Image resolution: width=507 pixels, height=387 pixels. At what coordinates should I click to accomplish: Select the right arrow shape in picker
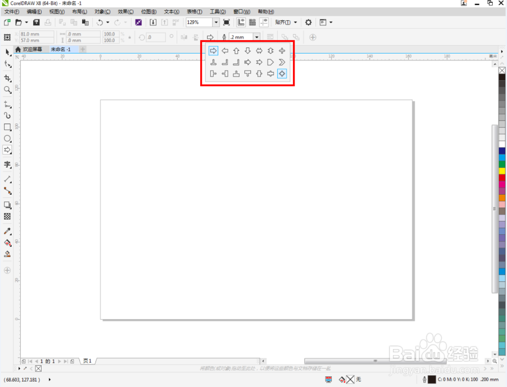(x=213, y=51)
